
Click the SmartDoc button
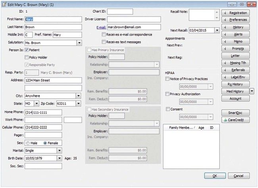235,112
